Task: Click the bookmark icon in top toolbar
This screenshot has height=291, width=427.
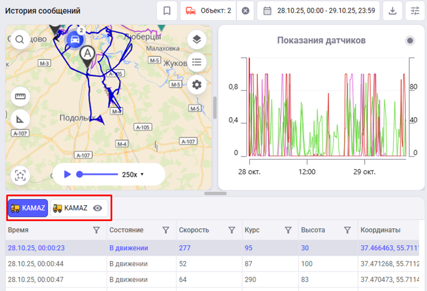Action: 167,11
